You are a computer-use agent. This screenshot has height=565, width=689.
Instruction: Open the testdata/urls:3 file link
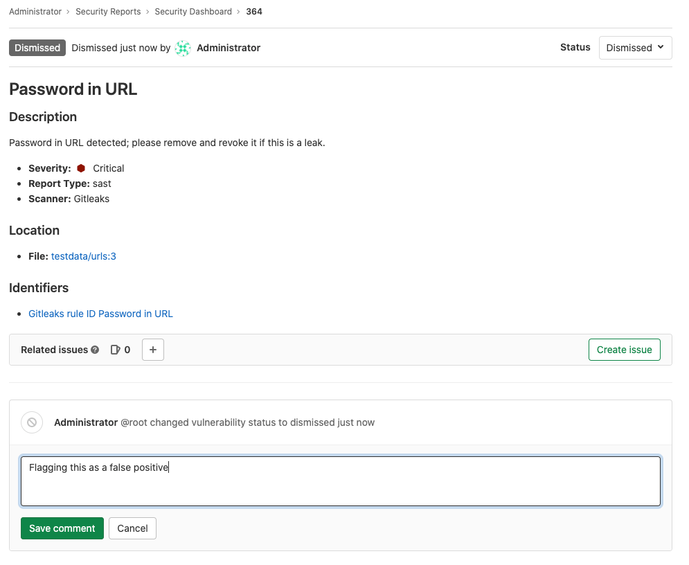click(83, 255)
